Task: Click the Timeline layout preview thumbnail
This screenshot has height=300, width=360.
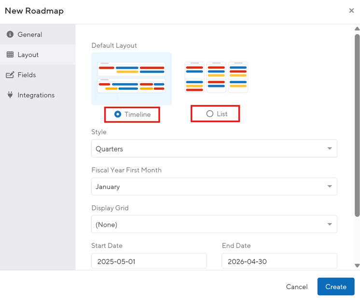Action: click(x=131, y=77)
